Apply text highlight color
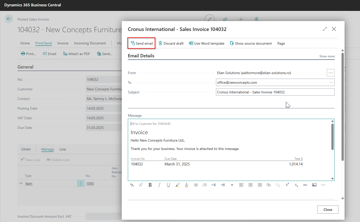This screenshot has height=222, width=360. pos(177,185)
